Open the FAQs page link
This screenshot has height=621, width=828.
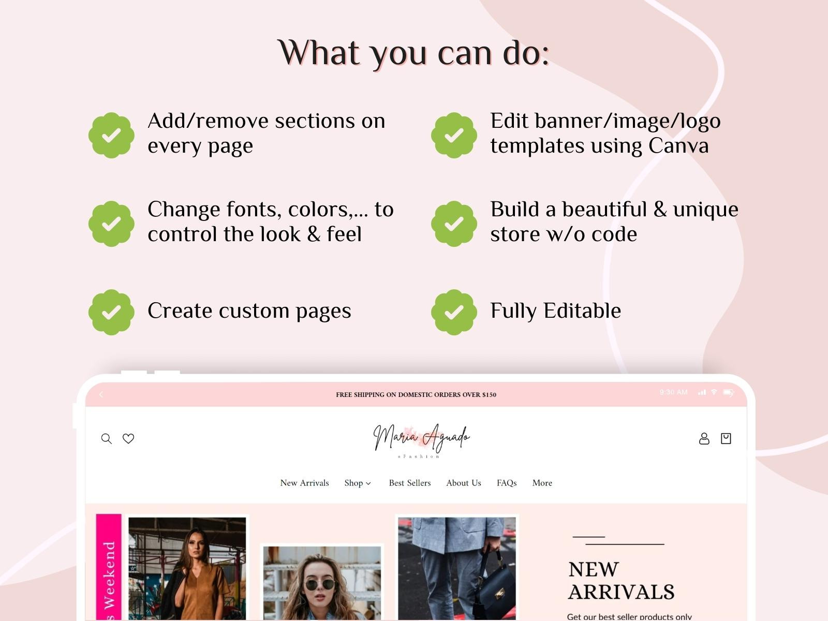coord(507,483)
